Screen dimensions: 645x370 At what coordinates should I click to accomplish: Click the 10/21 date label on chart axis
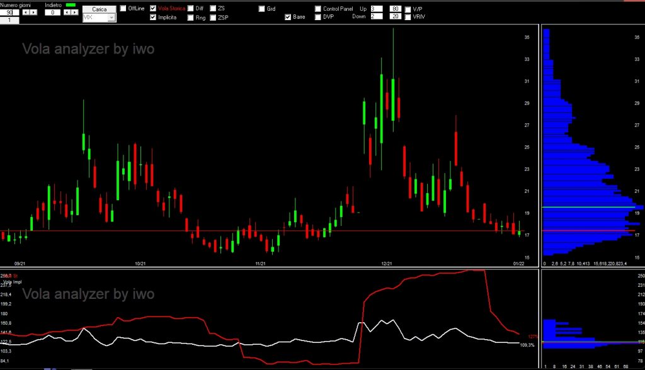(x=140, y=264)
